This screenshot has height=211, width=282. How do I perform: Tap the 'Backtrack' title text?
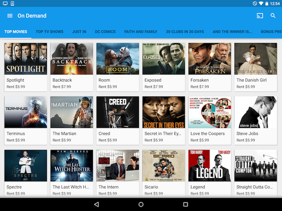tap(62, 80)
